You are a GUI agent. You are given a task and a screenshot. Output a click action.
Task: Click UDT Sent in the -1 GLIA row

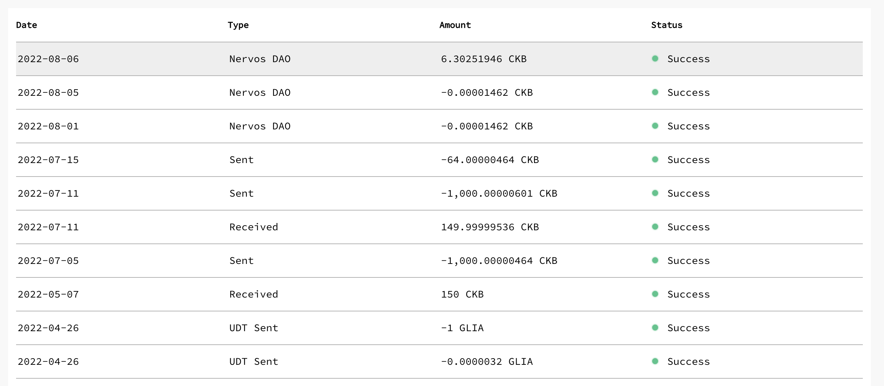pos(254,328)
